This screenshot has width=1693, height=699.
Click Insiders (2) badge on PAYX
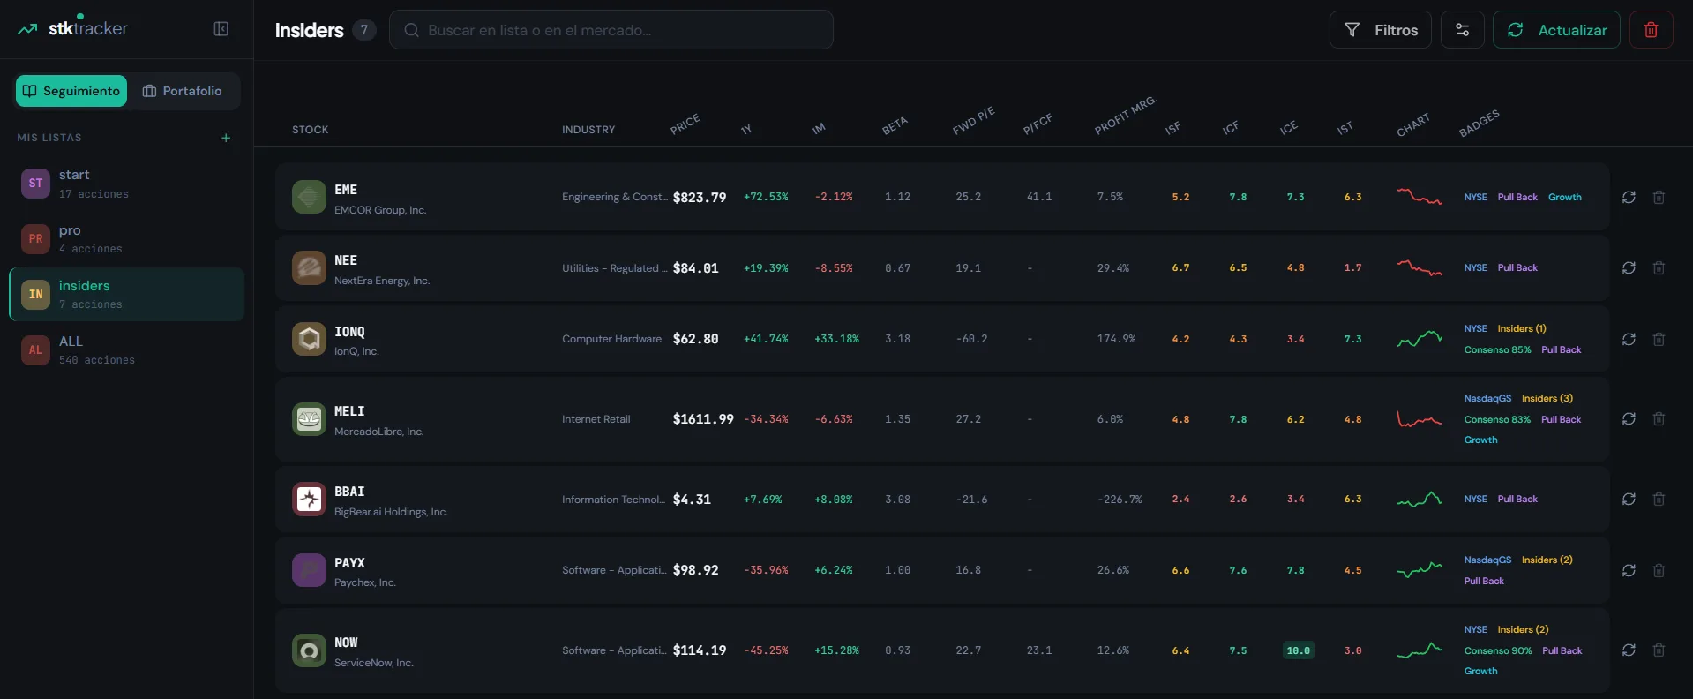[x=1547, y=560]
